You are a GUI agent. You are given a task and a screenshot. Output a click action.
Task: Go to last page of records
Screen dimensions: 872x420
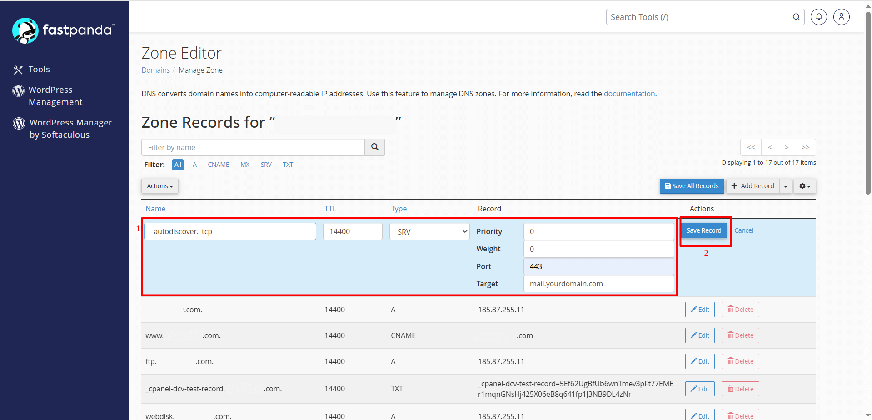click(x=806, y=147)
